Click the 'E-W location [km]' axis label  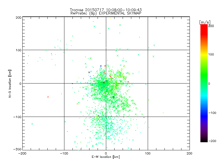click(x=106, y=157)
